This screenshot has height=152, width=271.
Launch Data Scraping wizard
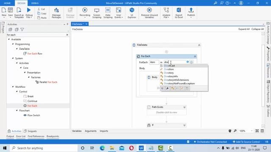[108, 13]
